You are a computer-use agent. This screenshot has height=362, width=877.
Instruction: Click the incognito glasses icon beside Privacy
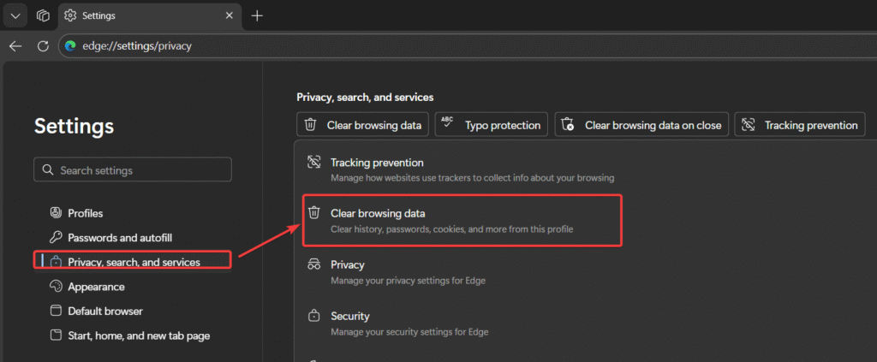pos(313,264)
